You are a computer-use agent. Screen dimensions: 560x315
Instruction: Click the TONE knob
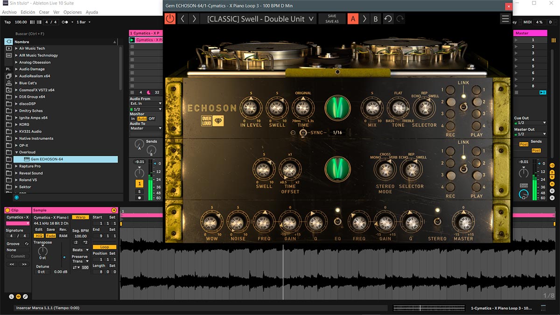pyautogui.click(x=398, y=108)
